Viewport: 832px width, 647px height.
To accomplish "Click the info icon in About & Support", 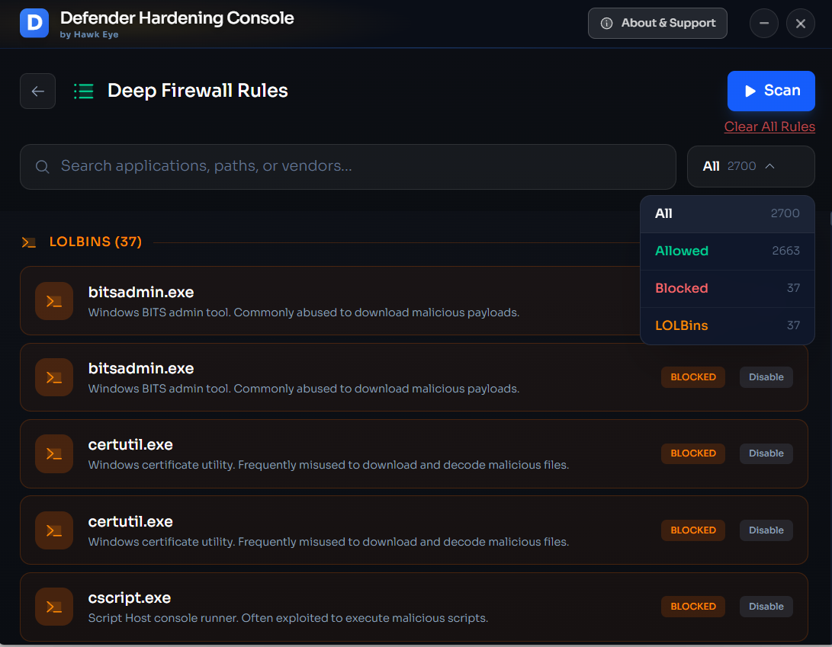I will click(606, 24).
